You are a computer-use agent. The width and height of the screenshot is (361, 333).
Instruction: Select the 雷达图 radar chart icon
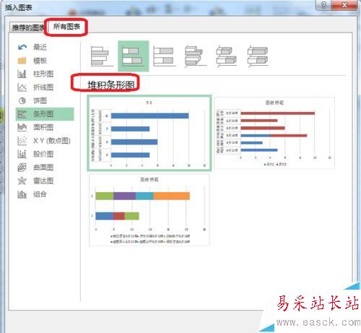22,181
